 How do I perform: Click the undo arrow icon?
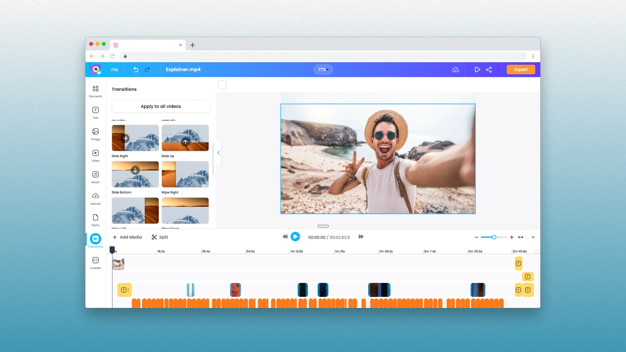(136, 69)
